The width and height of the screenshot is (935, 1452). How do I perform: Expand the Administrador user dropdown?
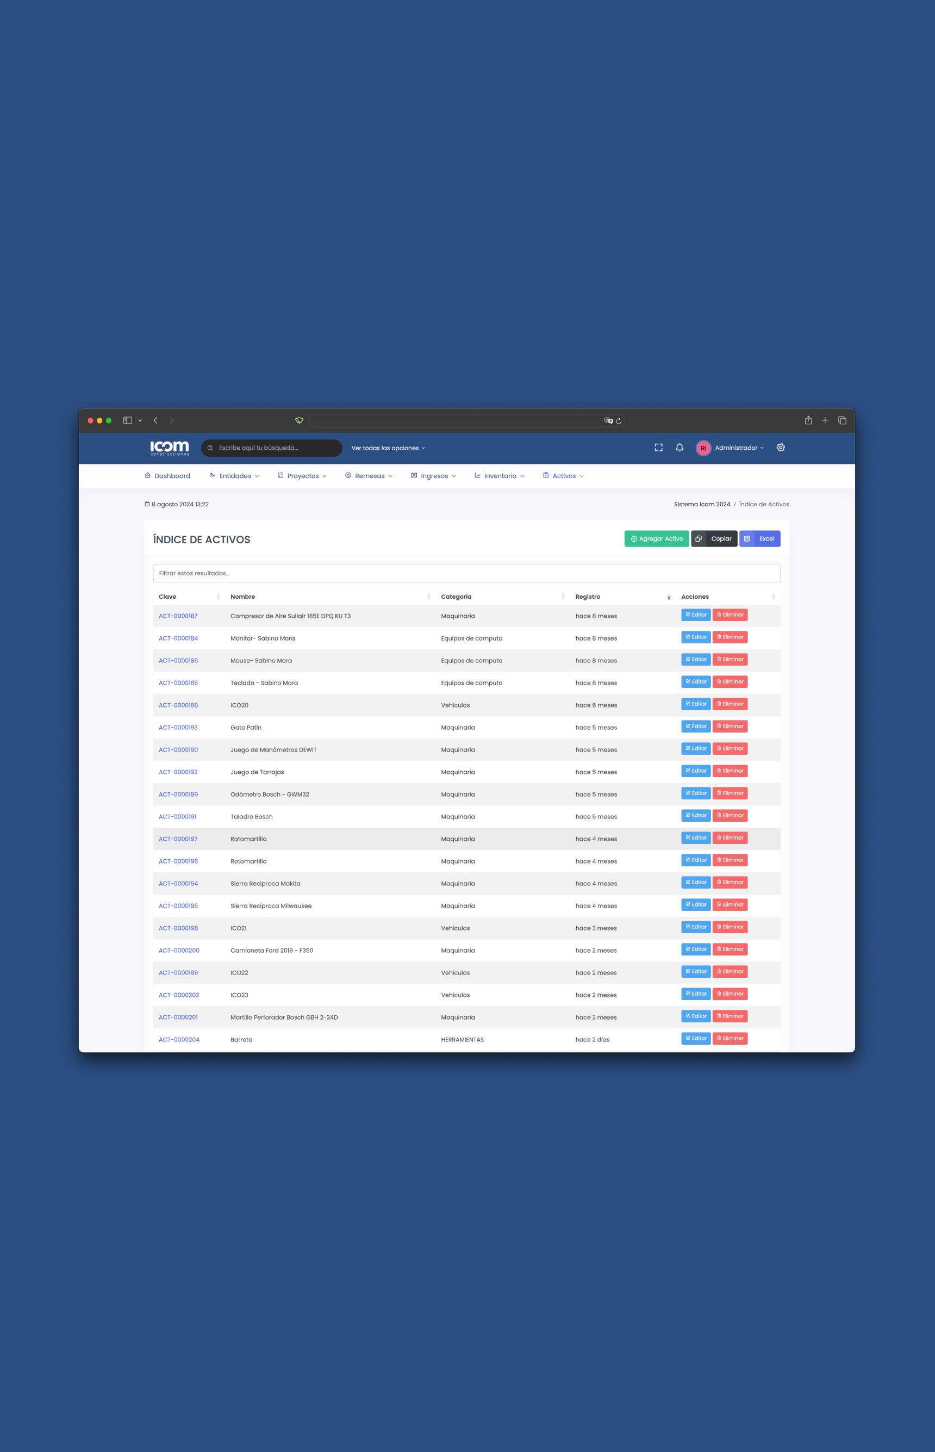739,448
